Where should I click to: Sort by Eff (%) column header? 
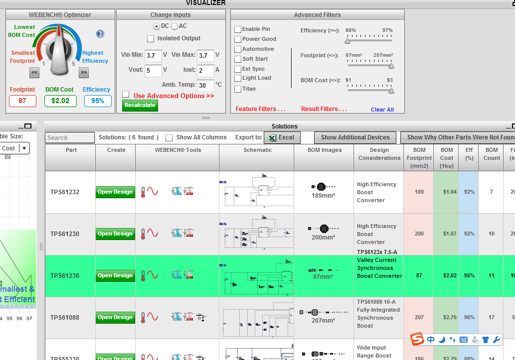(x=469, y=157)
